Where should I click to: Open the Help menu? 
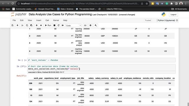coord(65,20)
